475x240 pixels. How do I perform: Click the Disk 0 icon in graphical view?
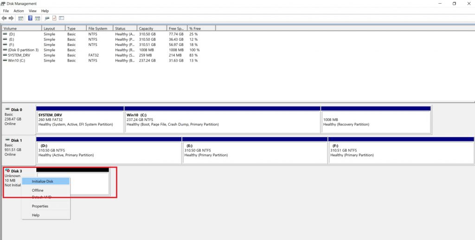(7, 109)
